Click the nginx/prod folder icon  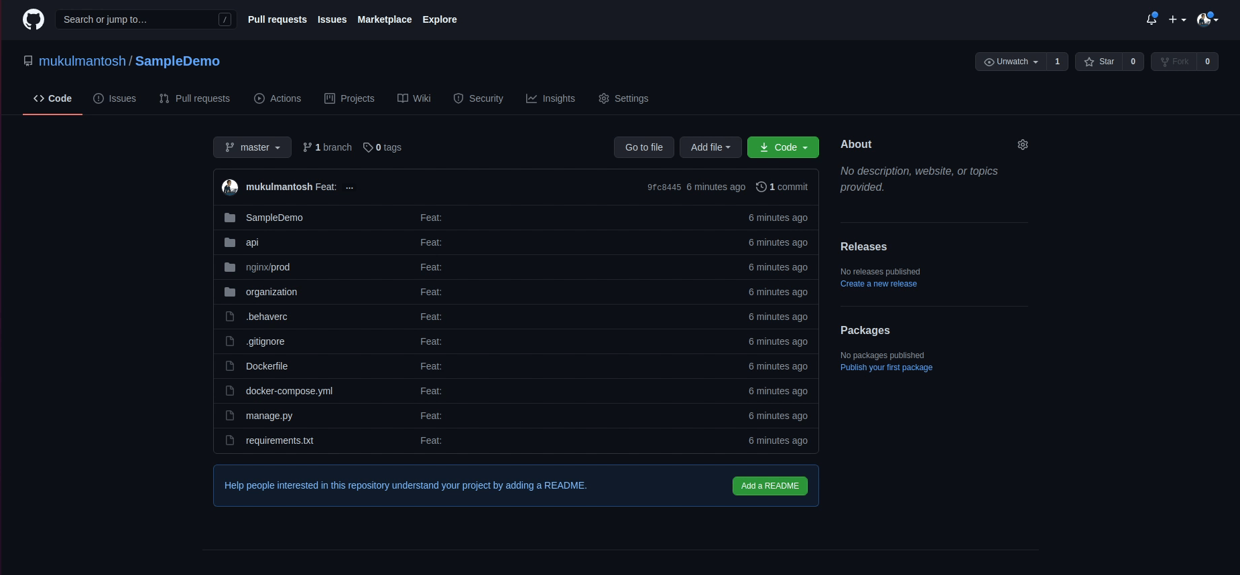[x=230, y=267]
